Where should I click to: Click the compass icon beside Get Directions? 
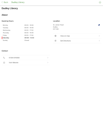55,41
